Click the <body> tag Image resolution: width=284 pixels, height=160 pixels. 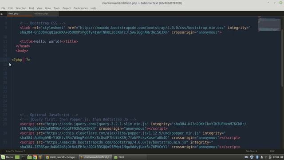[x=22, y=51]
